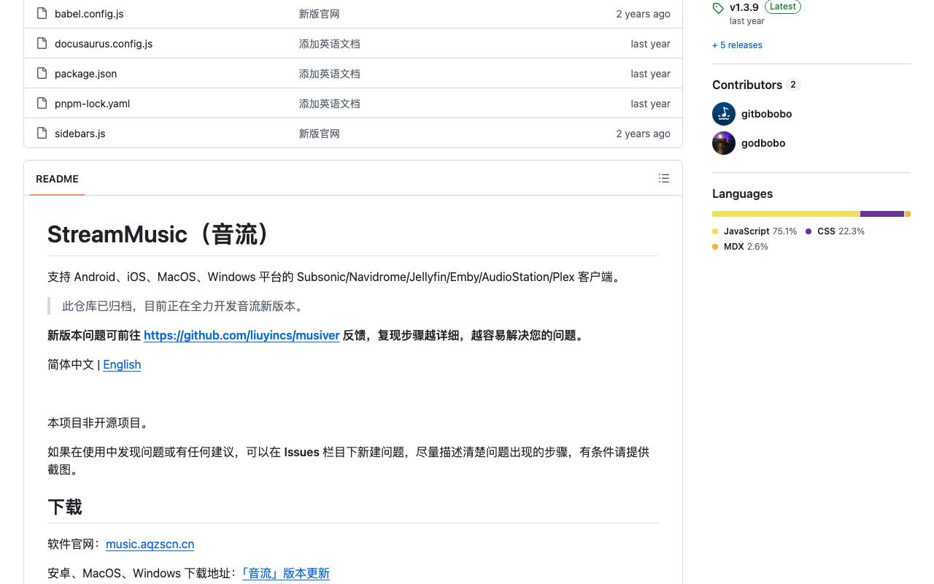
Task: Open docusaurus.config.js commit message 添加英语文档
Action: pyautogui.click(x=329, y=44)
